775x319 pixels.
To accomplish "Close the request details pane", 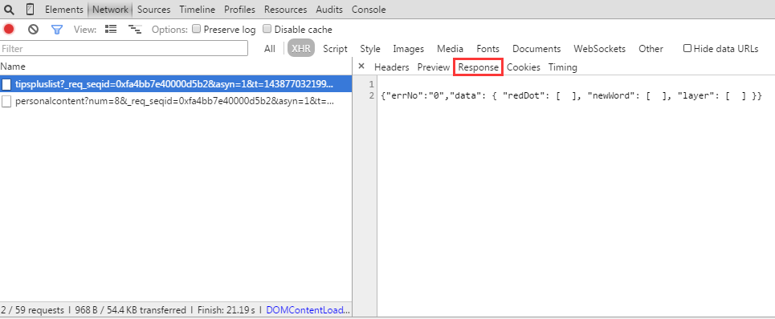I will (x=361, y=66).
